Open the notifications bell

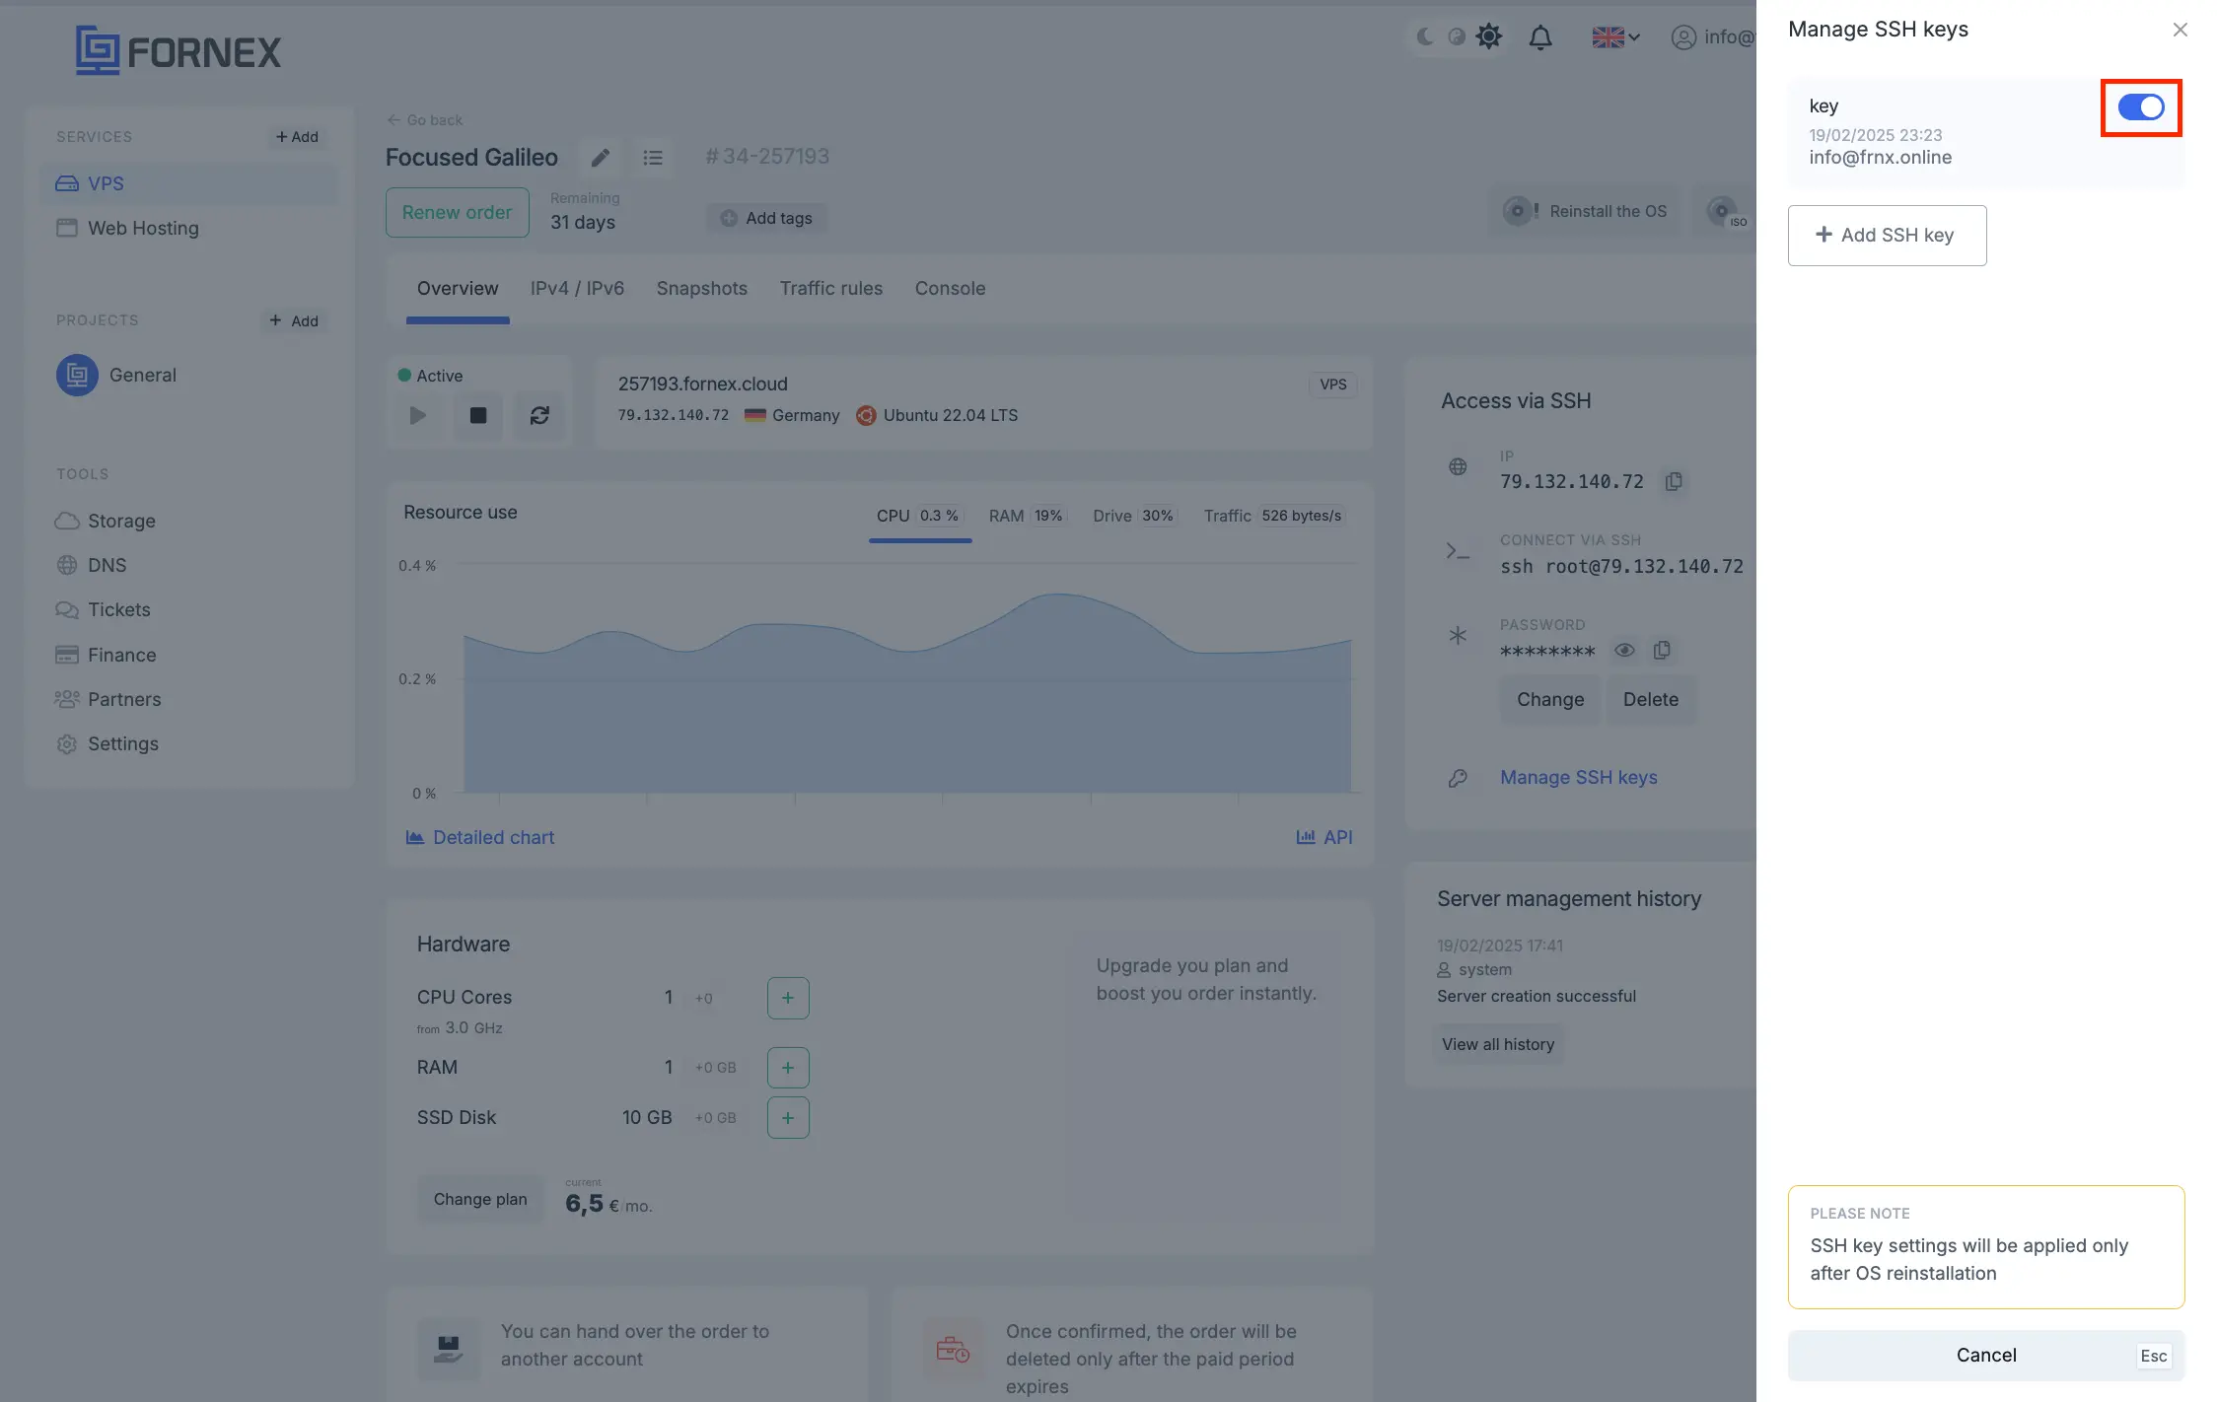pos(1539,37)
